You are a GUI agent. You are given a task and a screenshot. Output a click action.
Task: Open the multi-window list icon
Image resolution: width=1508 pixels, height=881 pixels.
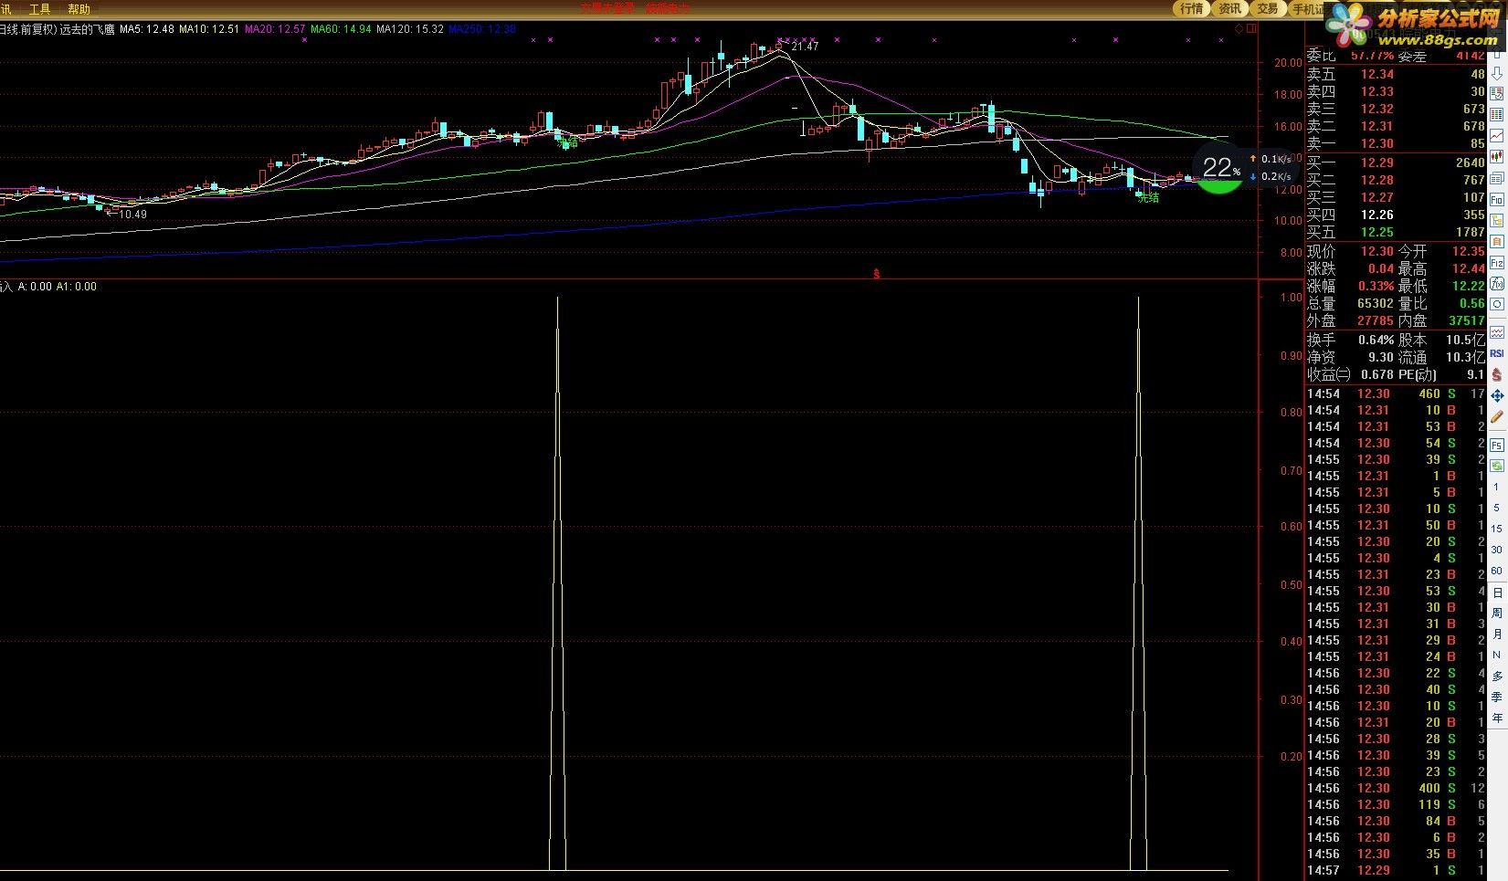(1497, 178)
